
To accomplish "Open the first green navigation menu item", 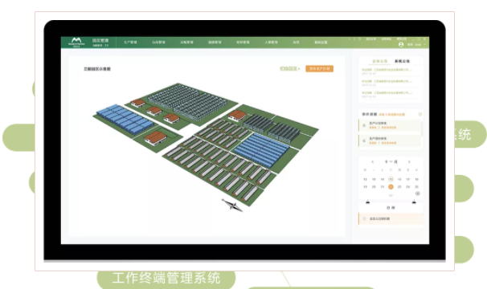I will pos(130,43).
